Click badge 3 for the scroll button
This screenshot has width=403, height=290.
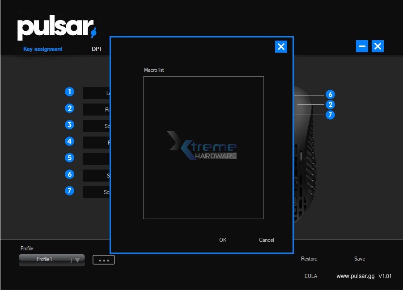pyautogui.click(x=69, y=125)
